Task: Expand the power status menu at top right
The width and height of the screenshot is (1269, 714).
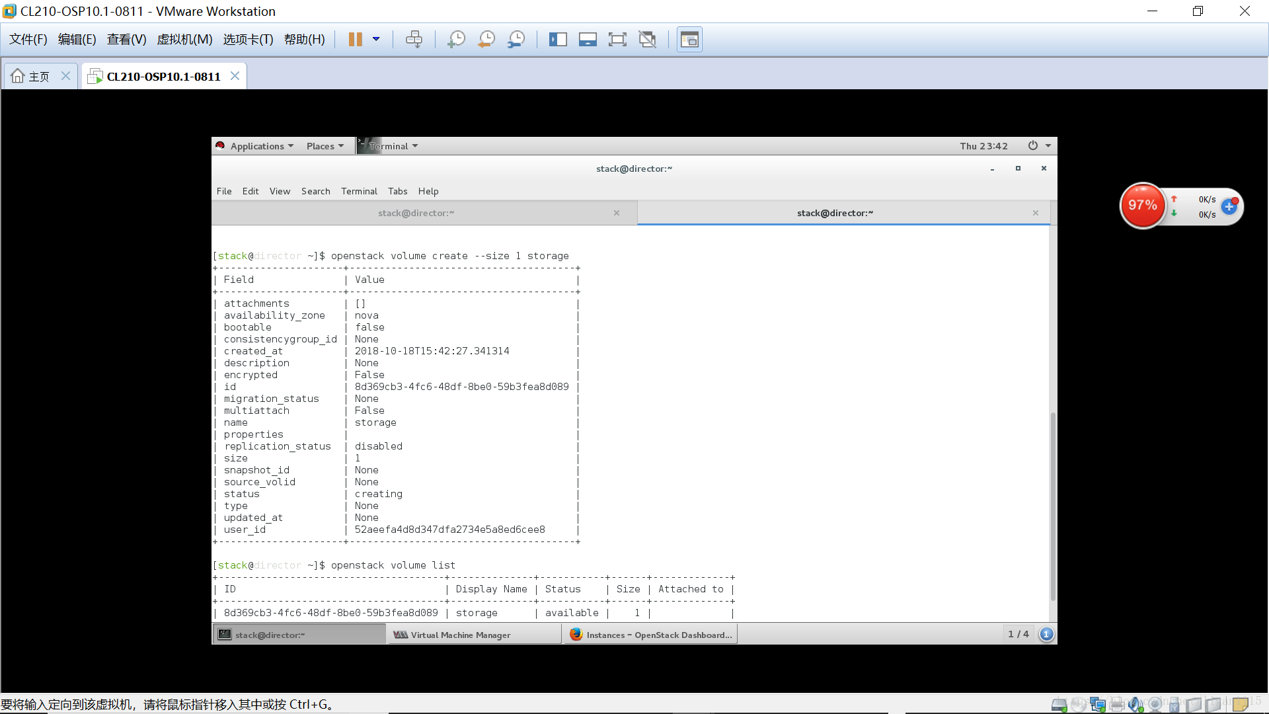Action: point(1039,145)
